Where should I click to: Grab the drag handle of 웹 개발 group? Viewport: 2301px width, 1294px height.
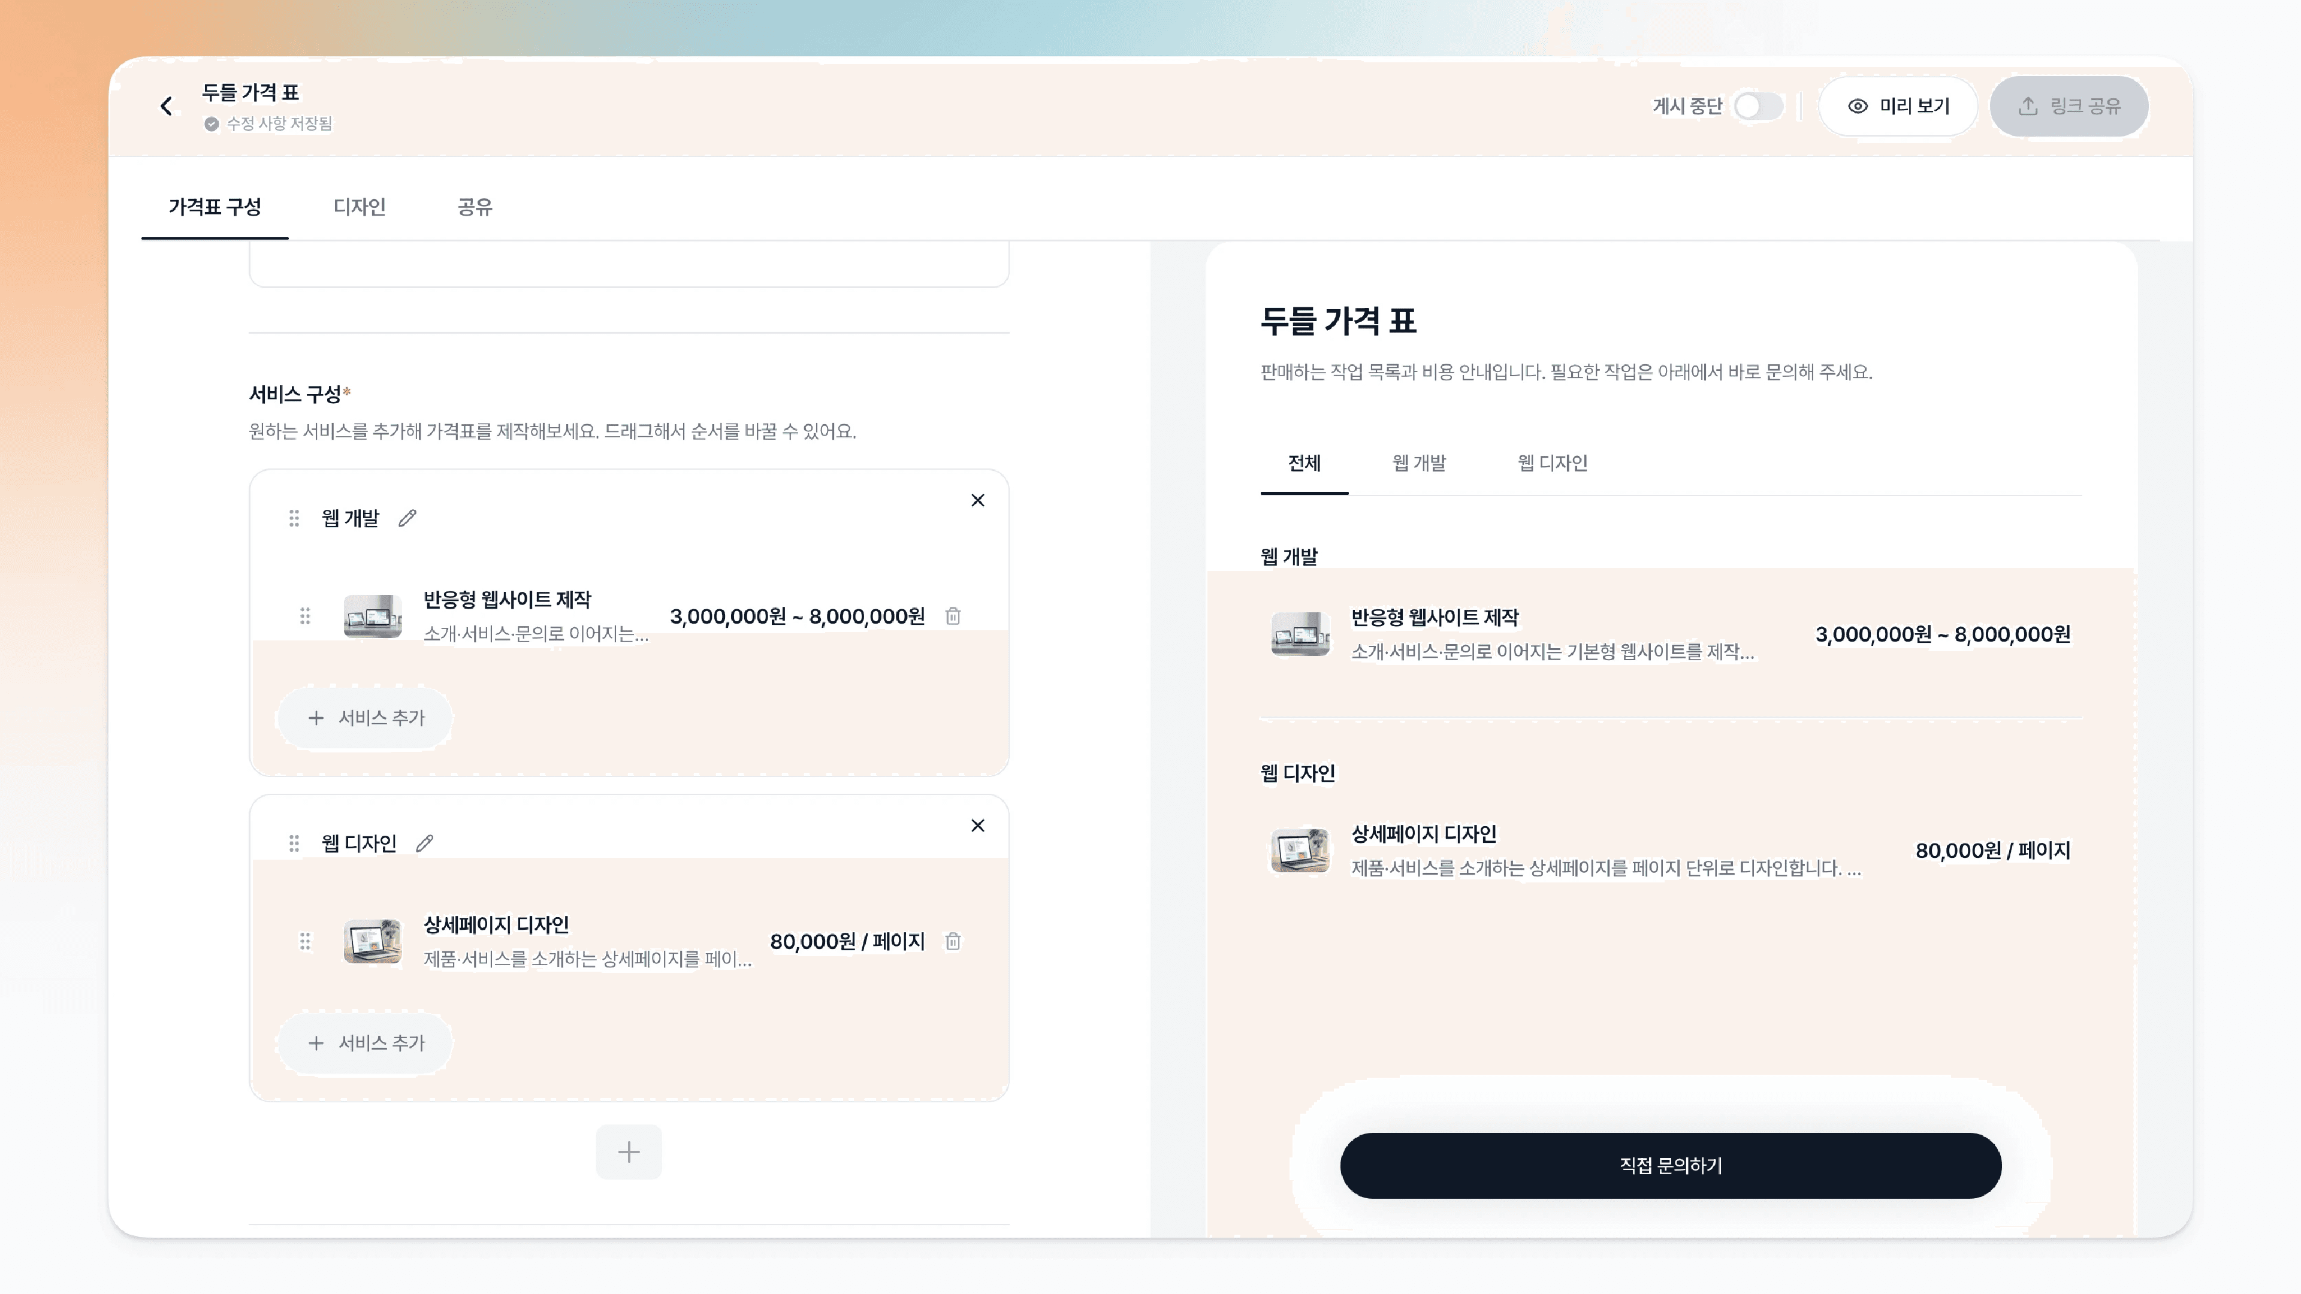tap(294, 518)
